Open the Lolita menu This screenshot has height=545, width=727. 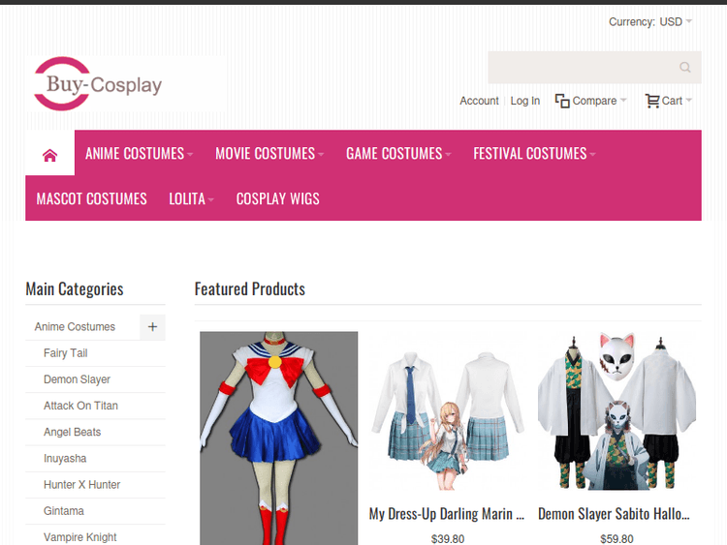[x=191, y=198]
